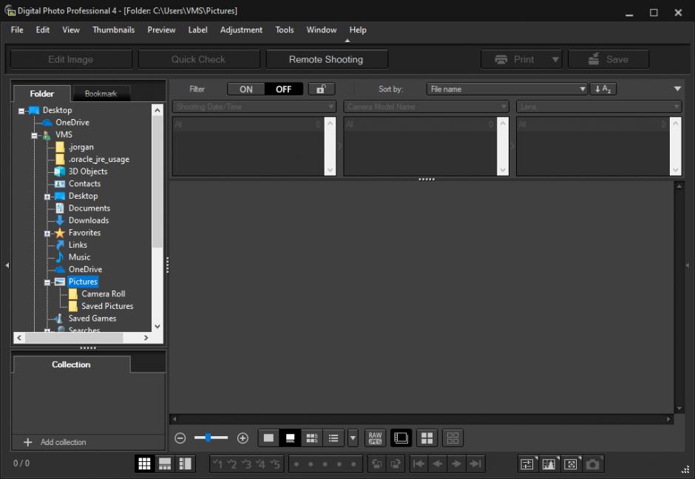The width and height of the screenshot is (695, 479).
Task: Open the Sort by File name dropdown
Action: pos(507,89)
